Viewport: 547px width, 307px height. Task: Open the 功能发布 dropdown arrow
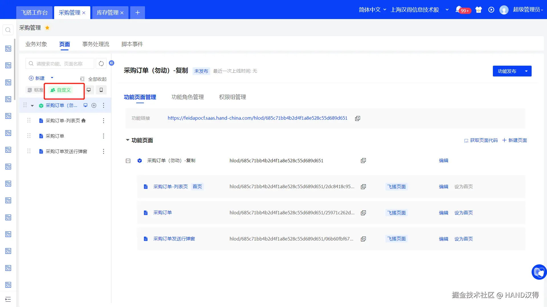(x=526, y=71)
